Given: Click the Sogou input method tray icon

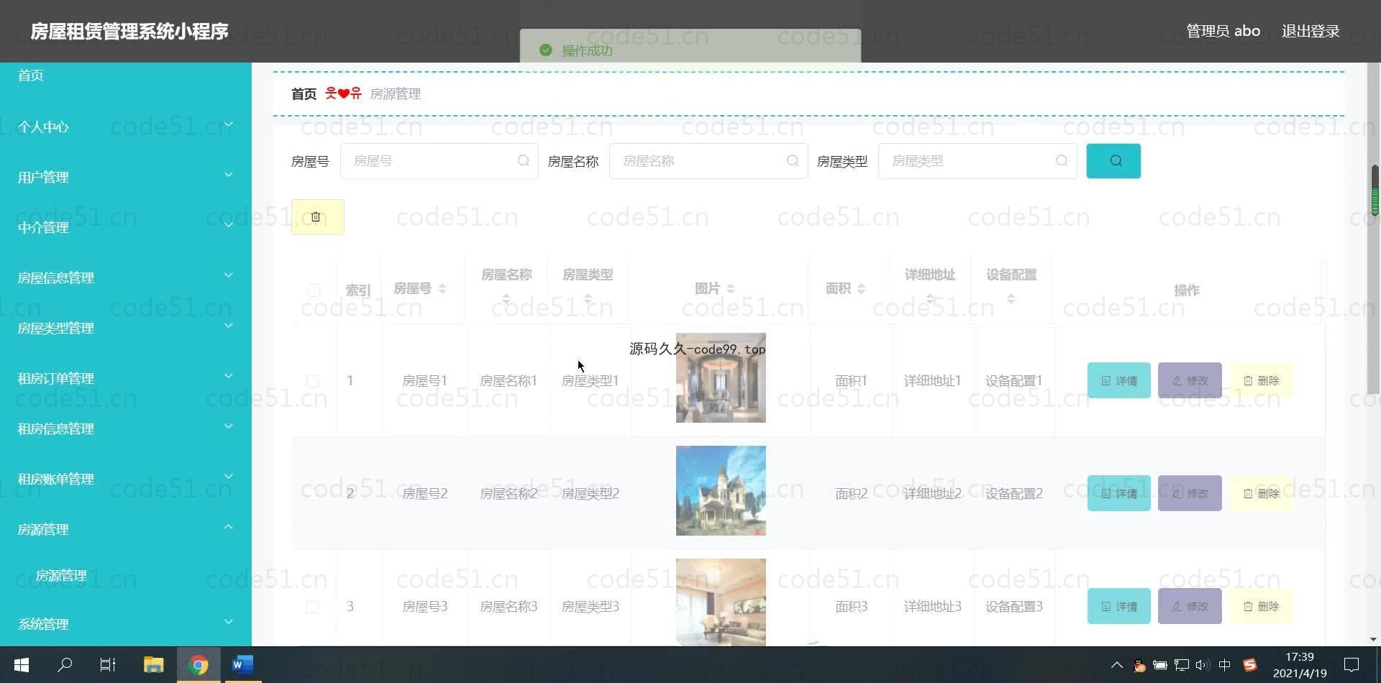Looking at the screenshot, I should pyautogui.click(x=1249, y=665).
